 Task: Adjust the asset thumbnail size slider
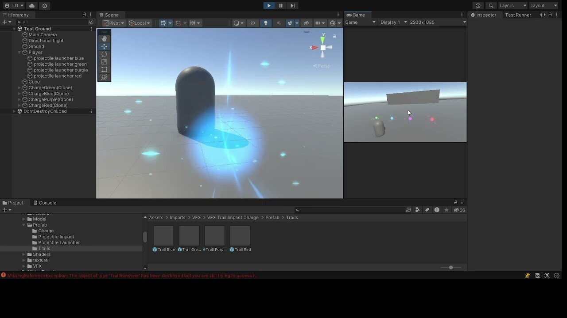point(450,267)
